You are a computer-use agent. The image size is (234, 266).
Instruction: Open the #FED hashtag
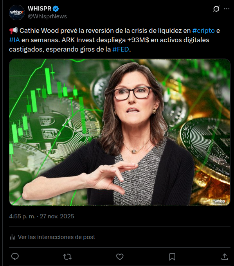[121, 49]
